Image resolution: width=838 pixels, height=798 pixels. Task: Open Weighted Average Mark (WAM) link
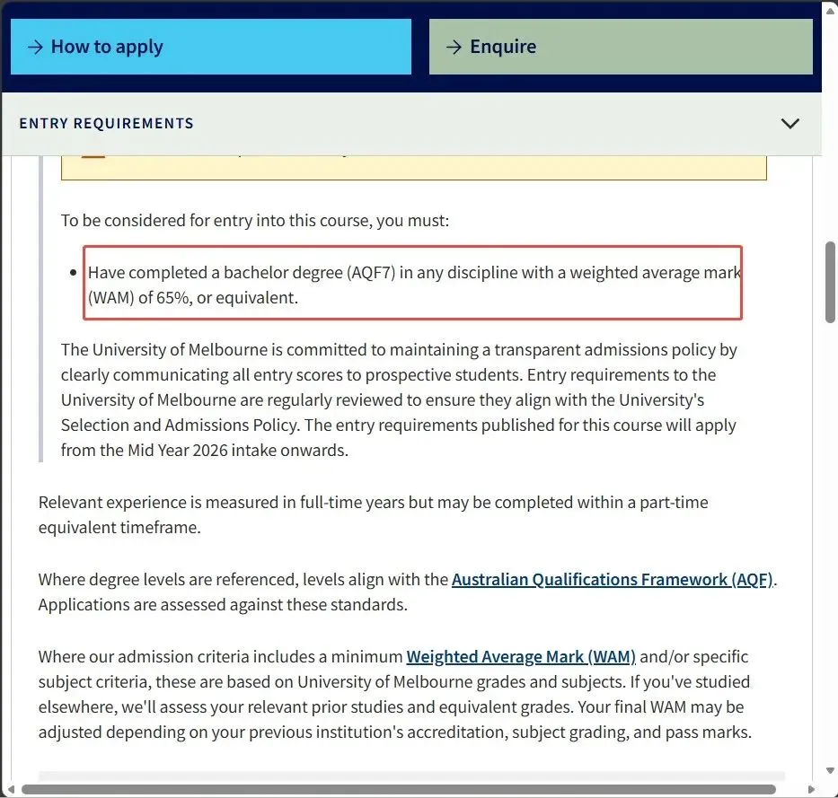(521, 656)
